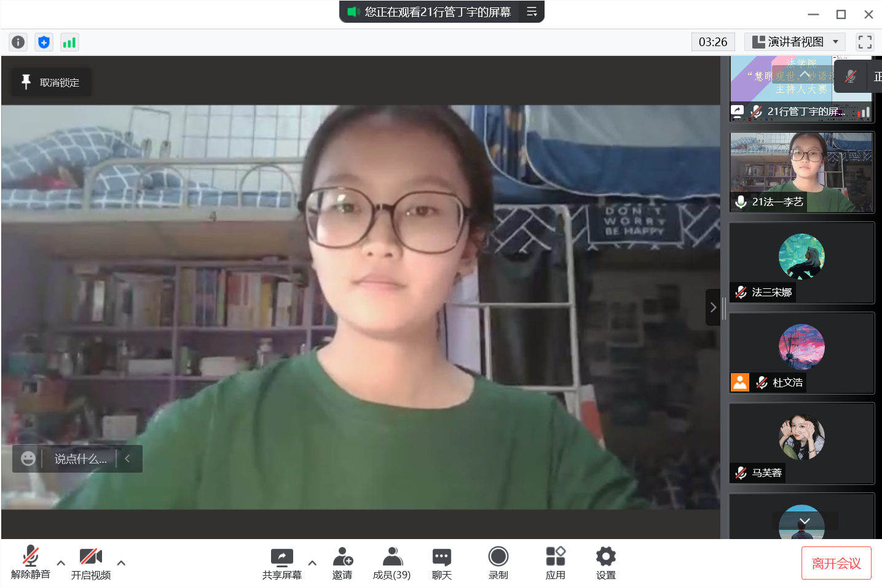Open the 演讲者视图 view dropdown
This screenshot has height=587, width=882.
point(795,42)
